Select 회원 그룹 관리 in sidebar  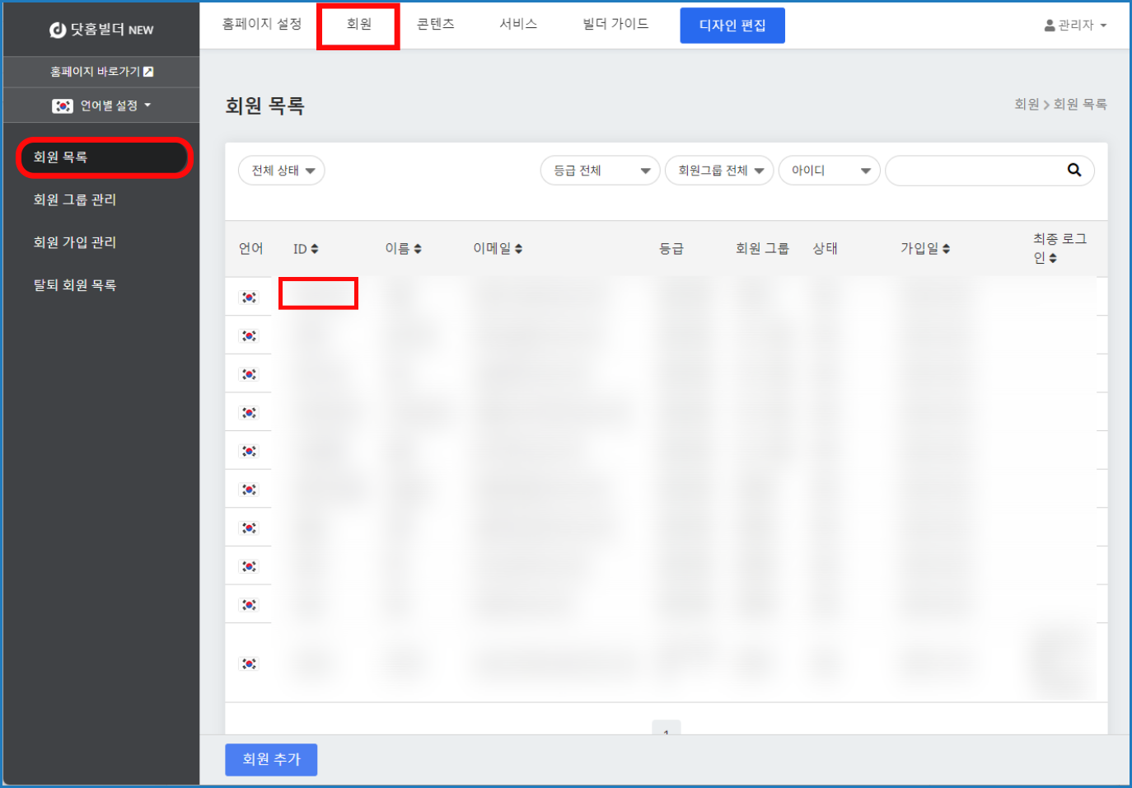click(x=75, y=199)
